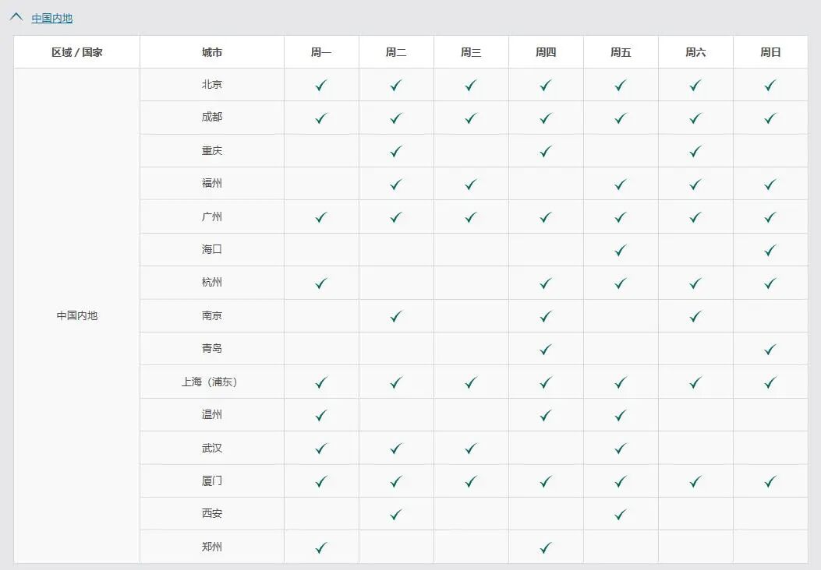Click 海口 checkmark under 周五

coord(621,251)
